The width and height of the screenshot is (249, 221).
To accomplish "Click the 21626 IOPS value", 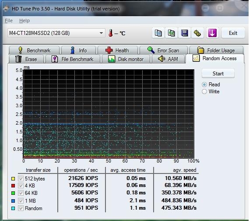I will 83,178.
